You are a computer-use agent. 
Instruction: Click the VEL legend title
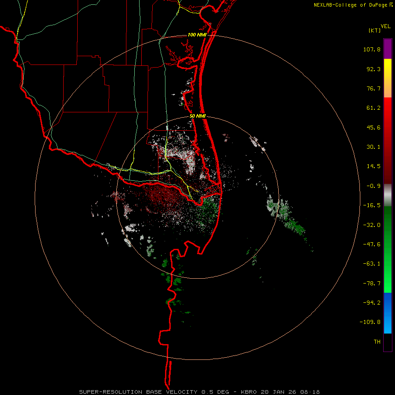[385, 26]
